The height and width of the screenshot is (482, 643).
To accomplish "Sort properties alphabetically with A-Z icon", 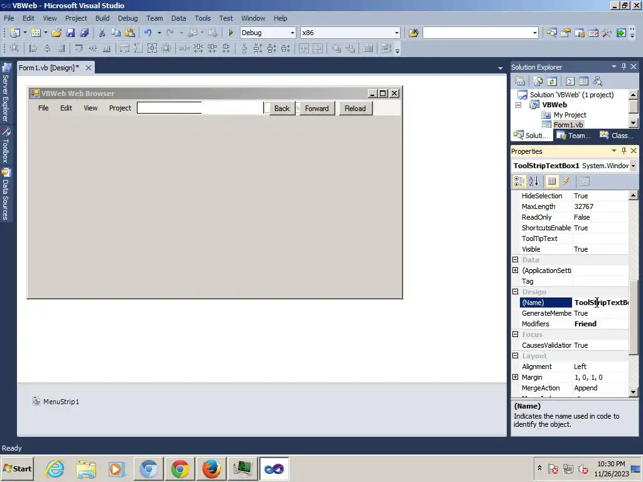I will tap(534, 181).
